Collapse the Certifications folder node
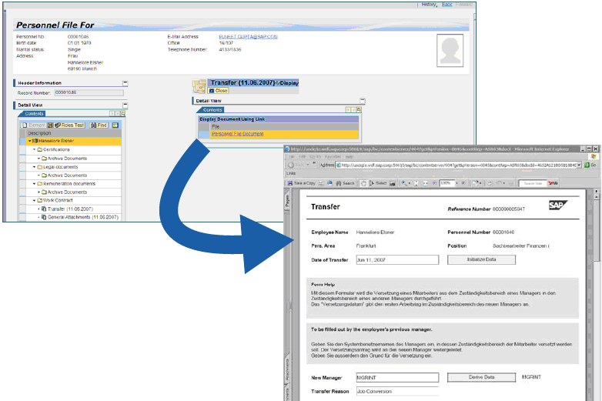The height and width of the screenshot is (401, 602). click(35, 149)
